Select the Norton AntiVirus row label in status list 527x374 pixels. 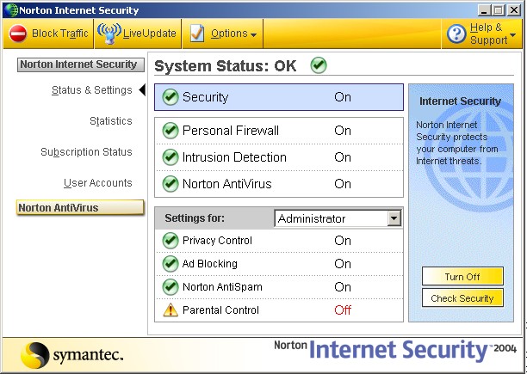(x=226, y=184)
